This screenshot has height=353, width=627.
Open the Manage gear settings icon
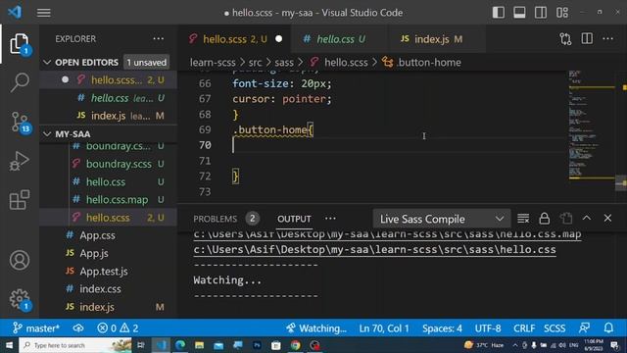pyautogui.click(x=20, y=299)
